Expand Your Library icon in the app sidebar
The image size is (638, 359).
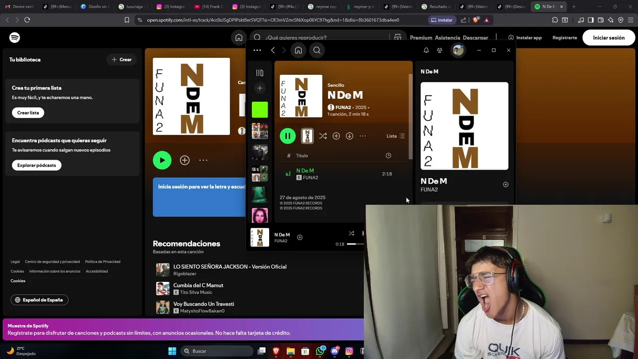pos(260,73)
